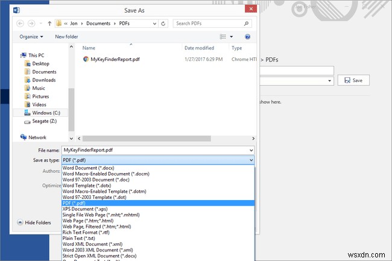Screen dimensions: 392x261
Task: Choose Single File Web Page option
Action: (x=158, y=215)
